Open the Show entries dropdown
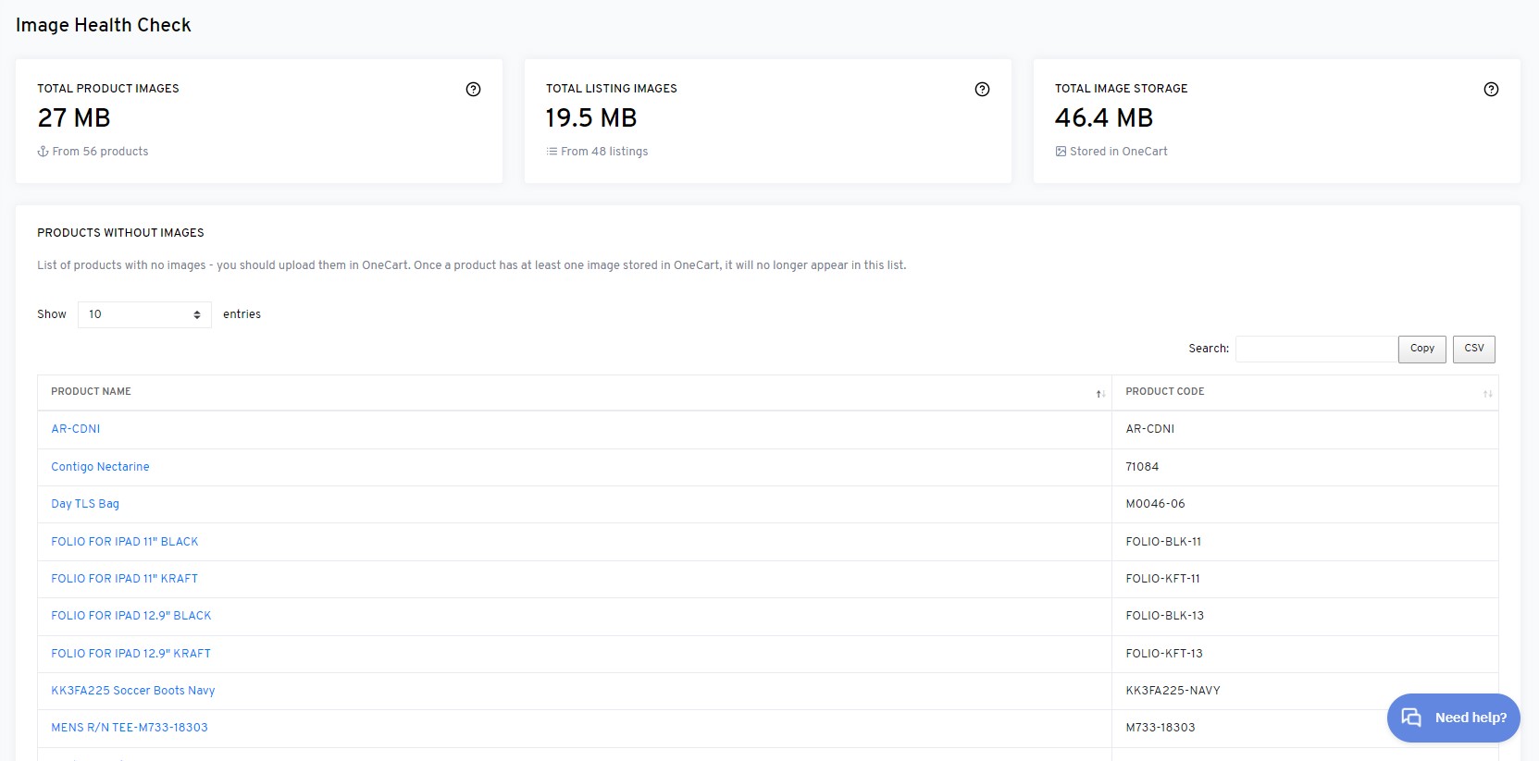1539x761 pixels. (144, 314)
